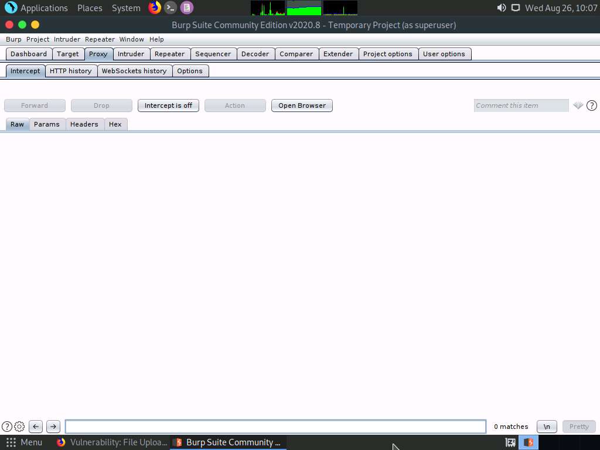This screenshot has width=600, height=450.
Task: Click the help icon in the bottom search bar
Action: (6, 426)
